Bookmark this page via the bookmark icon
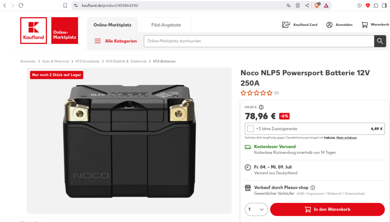390x222 pixels. [x=65, y=5]
